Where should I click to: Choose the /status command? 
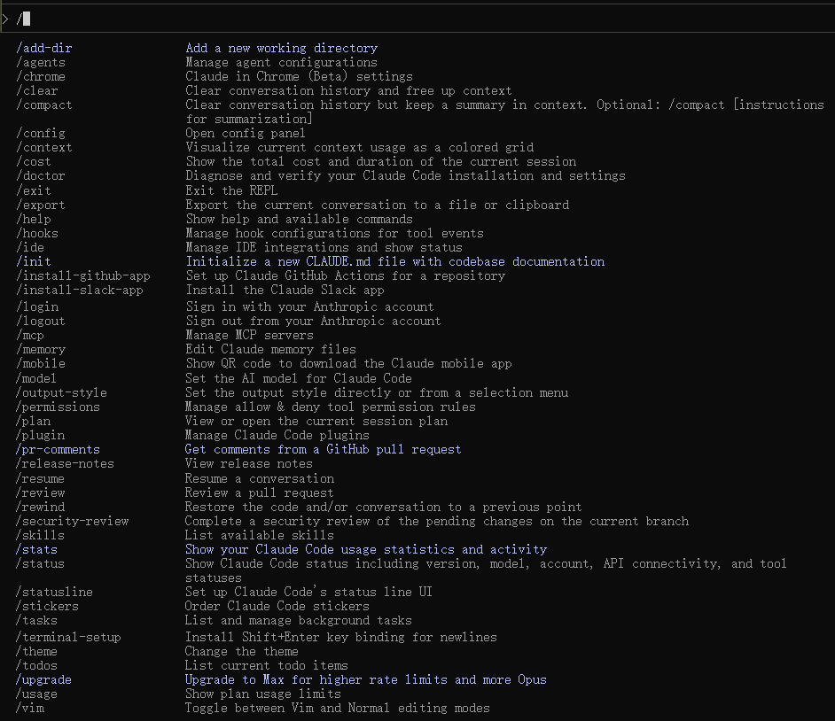point(41,563)
